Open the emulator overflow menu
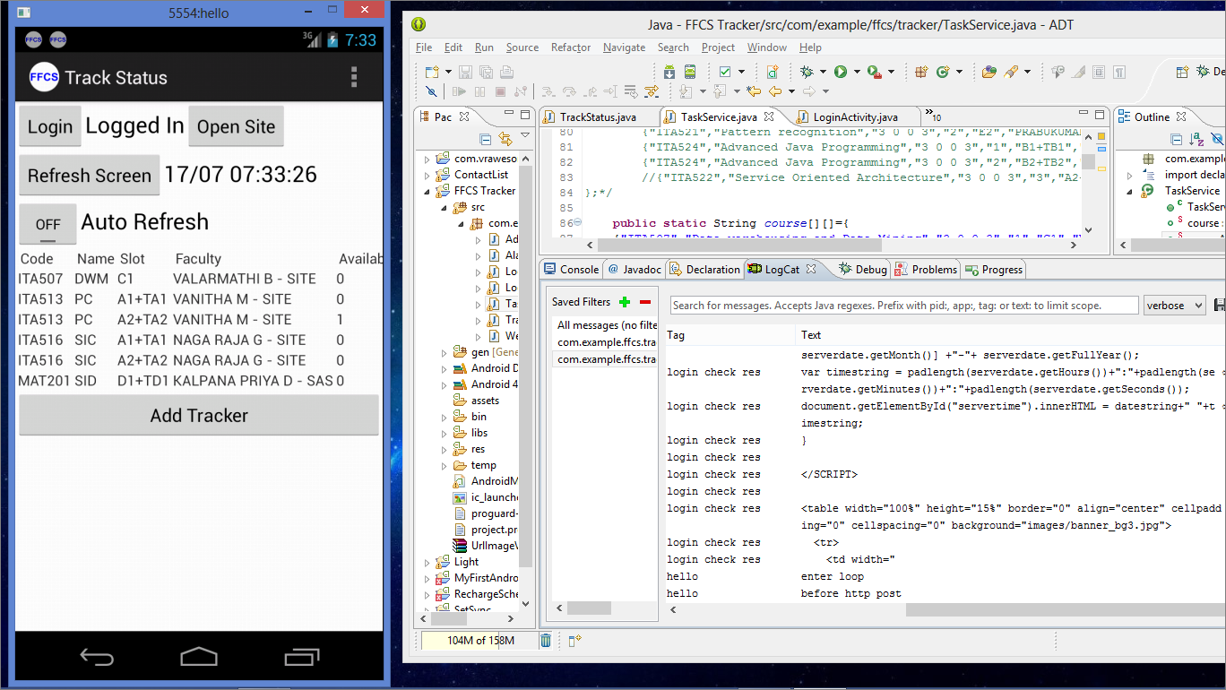 pos(355,77)
